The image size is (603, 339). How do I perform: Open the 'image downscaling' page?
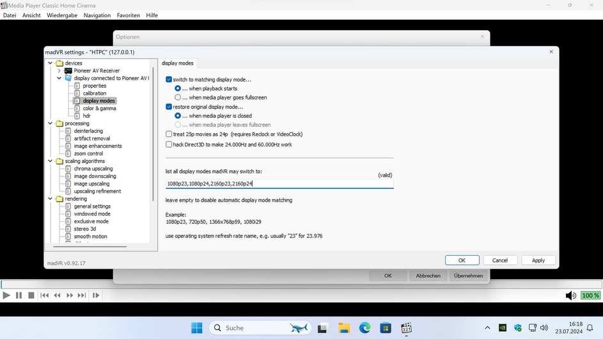point(95,177)
